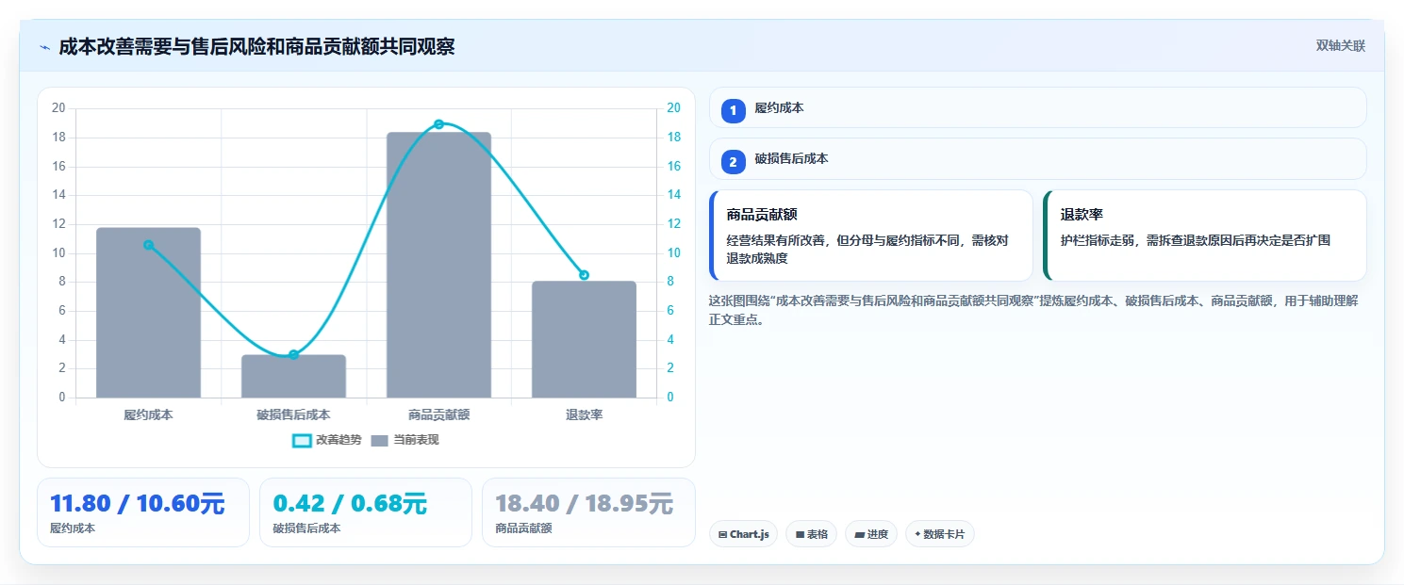Click the description paragraph starting 这张图围绕
Viewport: 1404px width, 585px height.
tap(1033, 310)
